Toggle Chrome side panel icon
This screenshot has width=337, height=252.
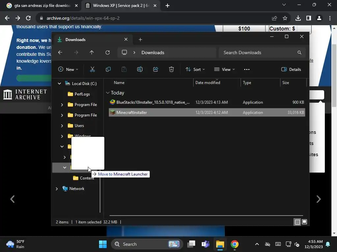[309, 18]
